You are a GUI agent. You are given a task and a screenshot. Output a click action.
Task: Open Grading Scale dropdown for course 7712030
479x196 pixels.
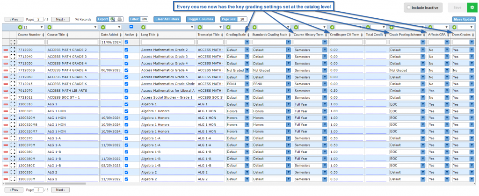247,50
